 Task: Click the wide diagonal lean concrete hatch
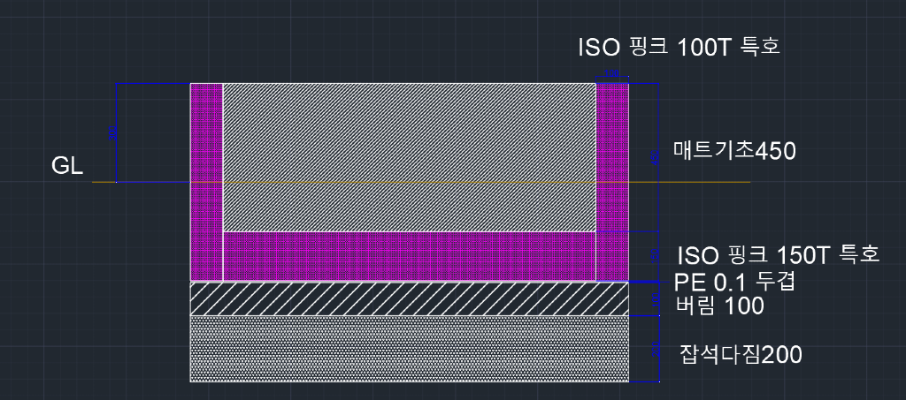click(407, 298)
